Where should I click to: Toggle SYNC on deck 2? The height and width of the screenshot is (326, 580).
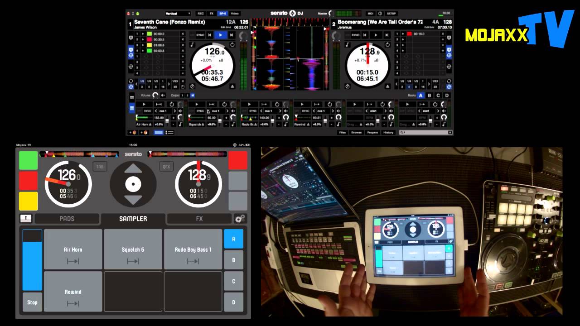click(356, 35)
